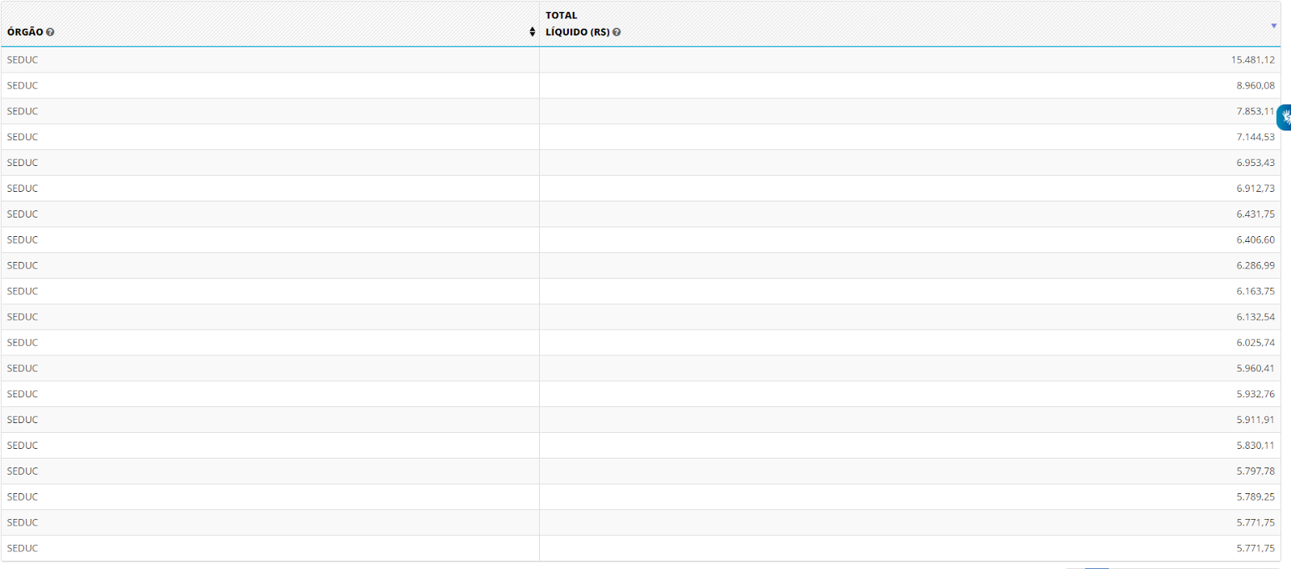Select the value 15.481,12
The image size is (1291, 569).
coord(1253,60)
